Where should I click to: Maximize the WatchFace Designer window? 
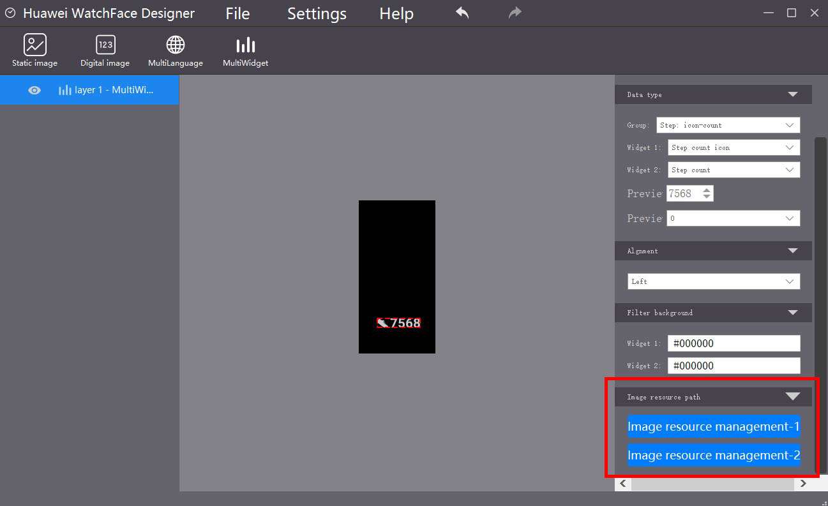pyautogui.click(x=792, y=13)
